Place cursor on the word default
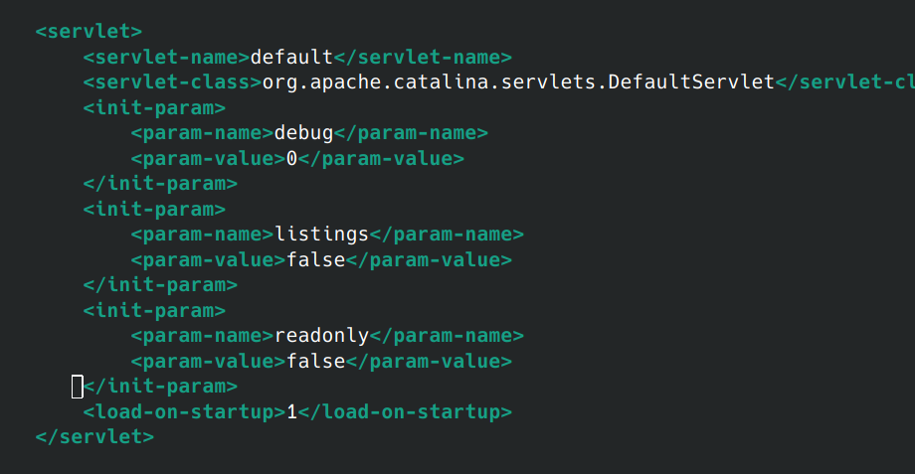Viewport: 915px width, 474px height. (292, 57)
